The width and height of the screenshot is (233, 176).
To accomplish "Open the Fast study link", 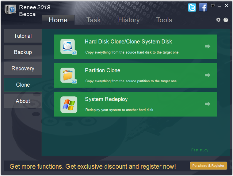I will pos(200,150).
